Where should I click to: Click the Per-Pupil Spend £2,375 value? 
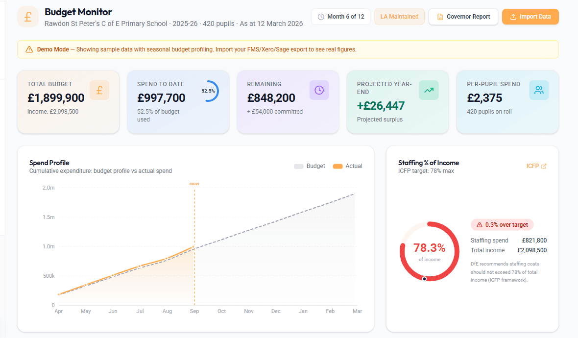click(x=484, y=98)
